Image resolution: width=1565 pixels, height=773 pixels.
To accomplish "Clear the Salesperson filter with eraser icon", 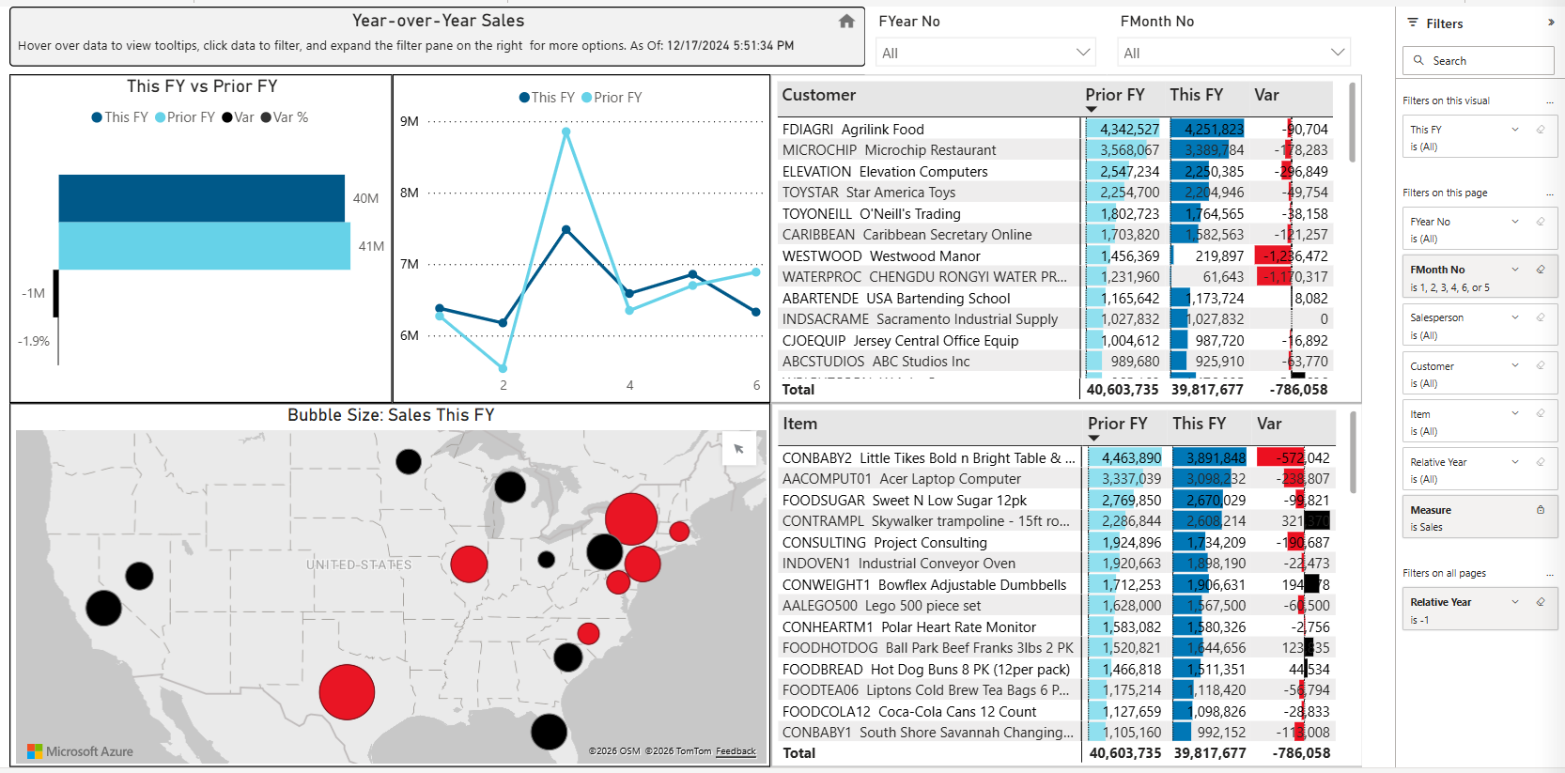I will (1541, 317).
